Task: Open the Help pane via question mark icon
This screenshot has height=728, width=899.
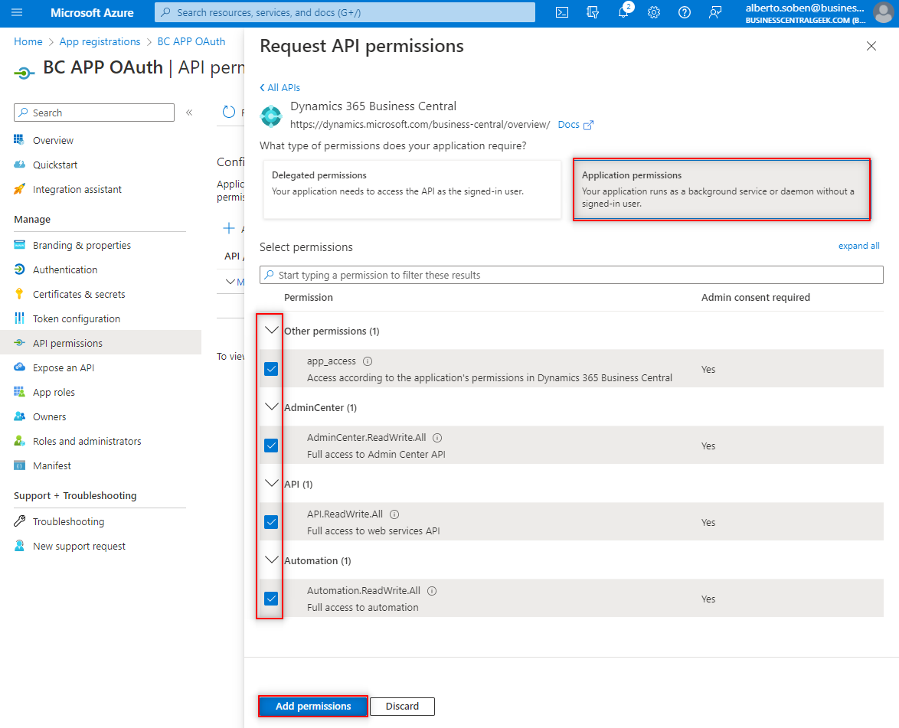Action: (684, 12)
